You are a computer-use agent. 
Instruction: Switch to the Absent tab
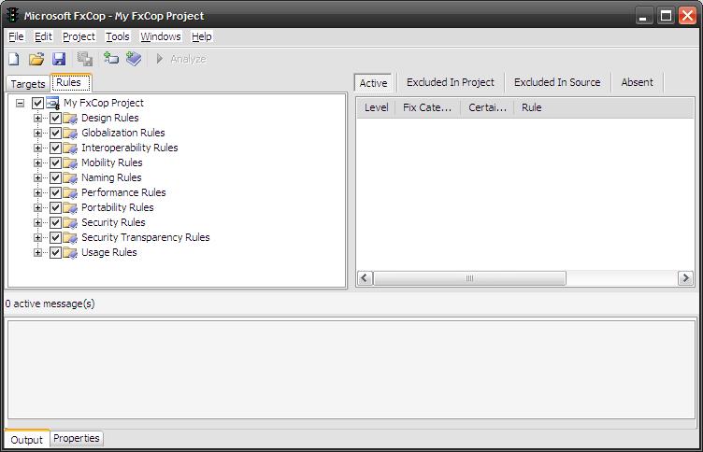(638, 82)
